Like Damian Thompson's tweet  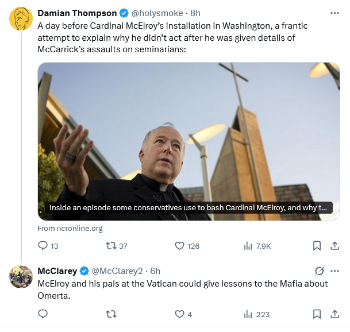coord(180,246)
